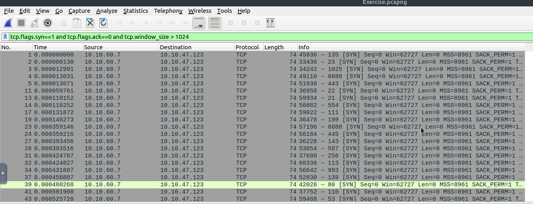Select packet 28 going to port 587
This screenshot has height=204, width=533.
(262, 149)
